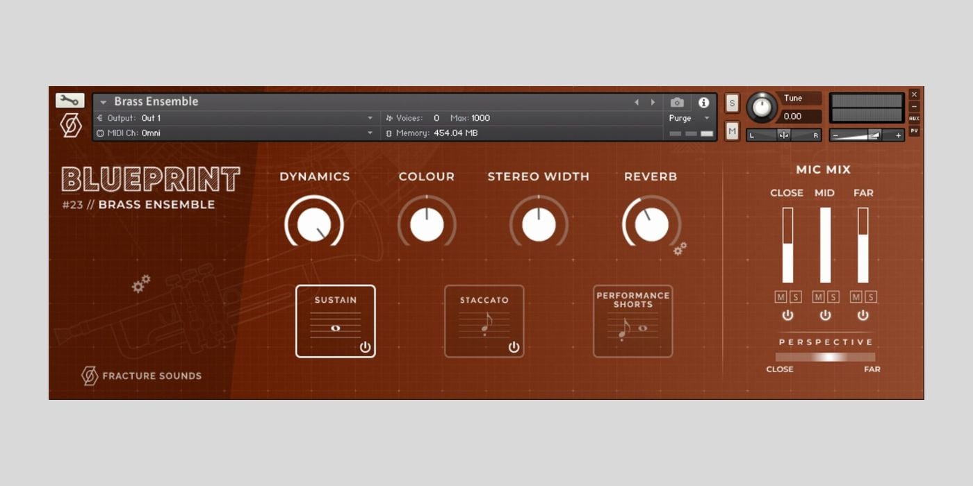Image resolution: width=973 pixels, height=486 pixels.
Task: Go to the previous instrument preset arrow
Action: coord(637,103)
